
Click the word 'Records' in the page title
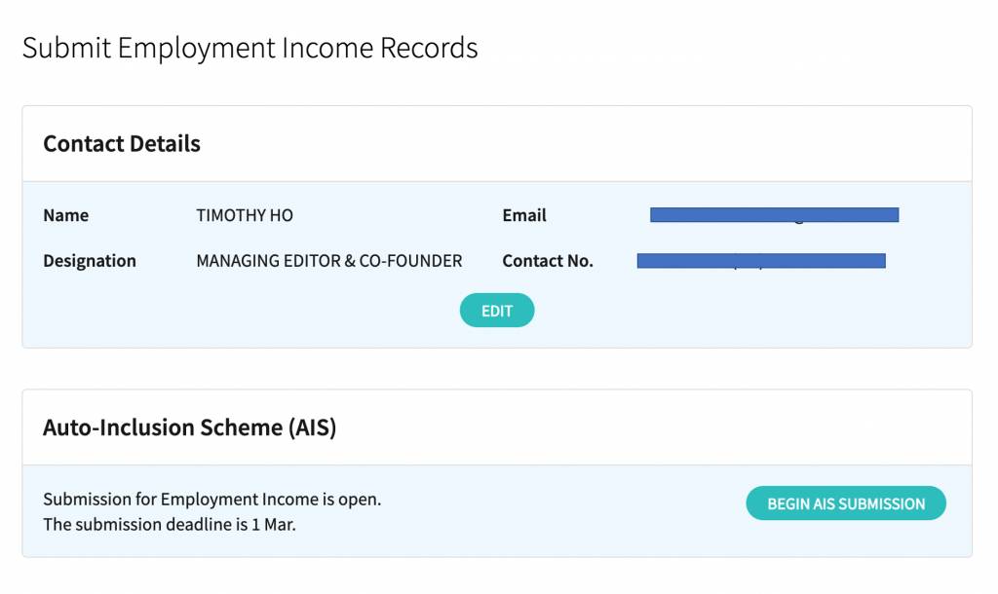(x=432, y=48)
